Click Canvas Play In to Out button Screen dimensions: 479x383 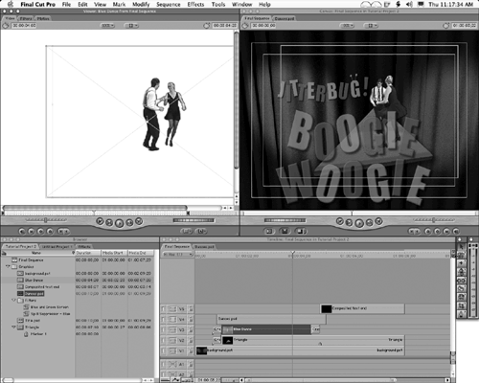click(x=349, y=222)
